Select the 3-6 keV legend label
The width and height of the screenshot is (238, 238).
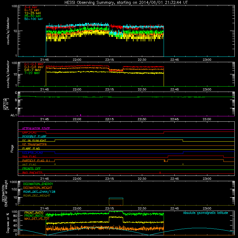coord(31,7)
